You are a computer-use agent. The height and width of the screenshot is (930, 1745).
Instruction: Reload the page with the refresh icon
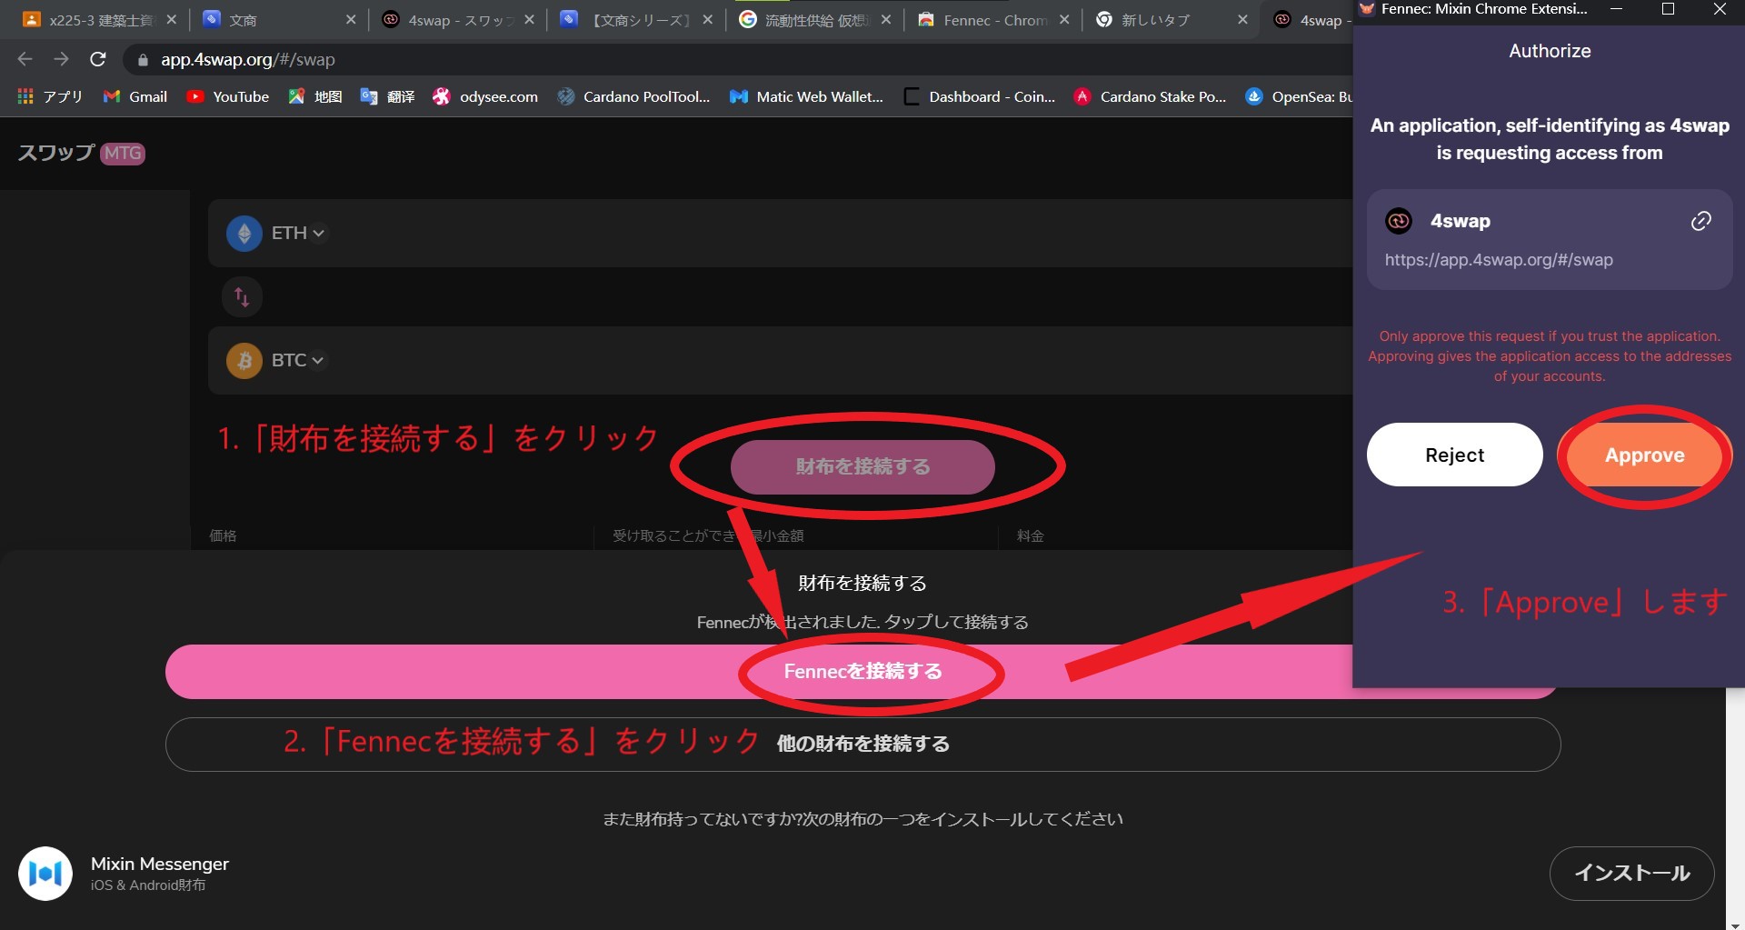pyautogui.click(x=98, y=60)
